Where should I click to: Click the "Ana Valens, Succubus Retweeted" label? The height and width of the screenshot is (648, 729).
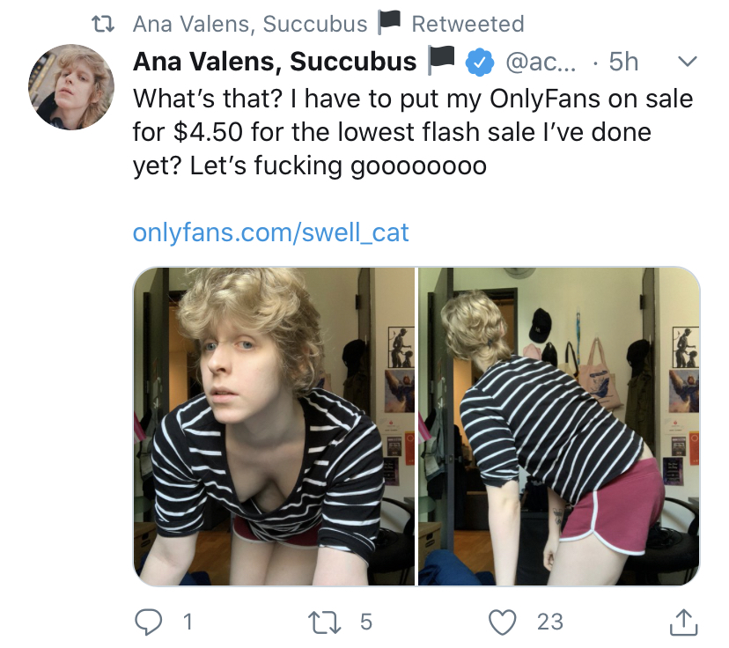[x=328, y=24]
